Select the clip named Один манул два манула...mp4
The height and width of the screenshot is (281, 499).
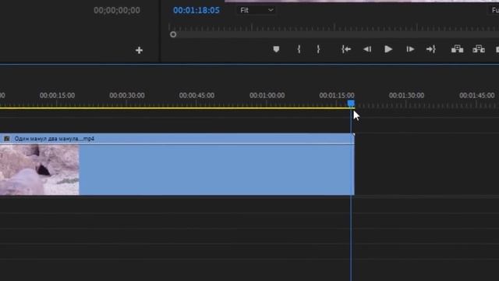coord(177,164)
